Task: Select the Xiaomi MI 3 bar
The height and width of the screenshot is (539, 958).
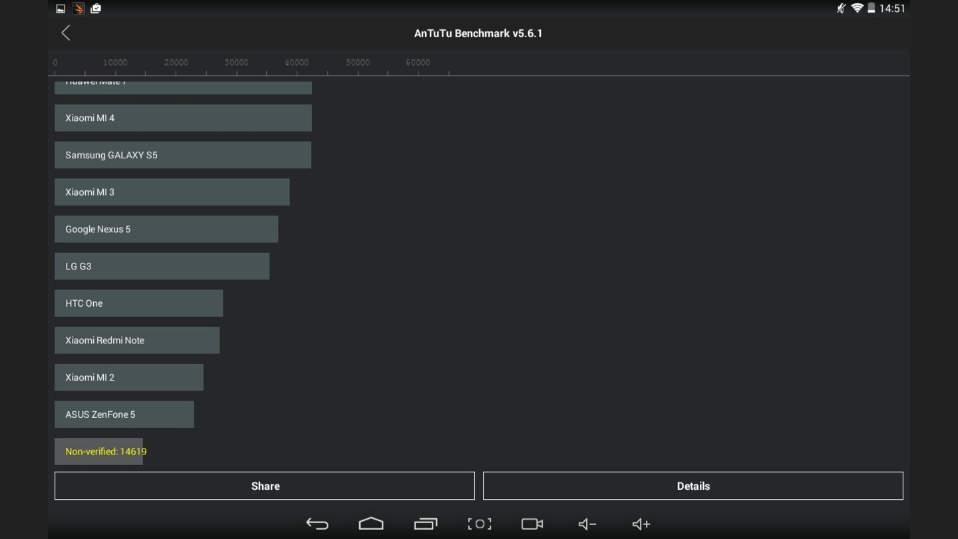Action: coord(172,192)
